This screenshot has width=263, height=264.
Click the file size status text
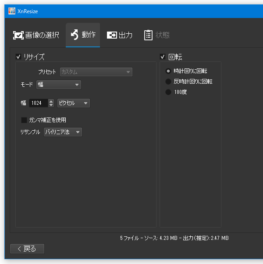tap(174, 238)
